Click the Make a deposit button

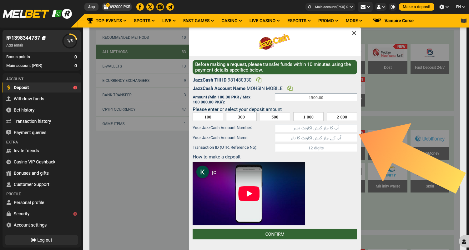click(x=416, y=7)
